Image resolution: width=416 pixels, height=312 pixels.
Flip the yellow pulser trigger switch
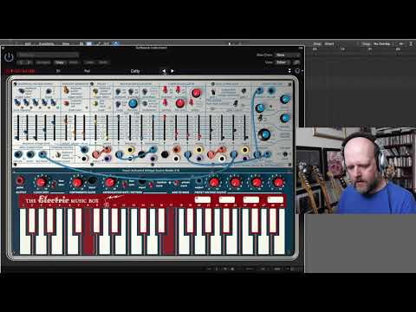(95, 91)
